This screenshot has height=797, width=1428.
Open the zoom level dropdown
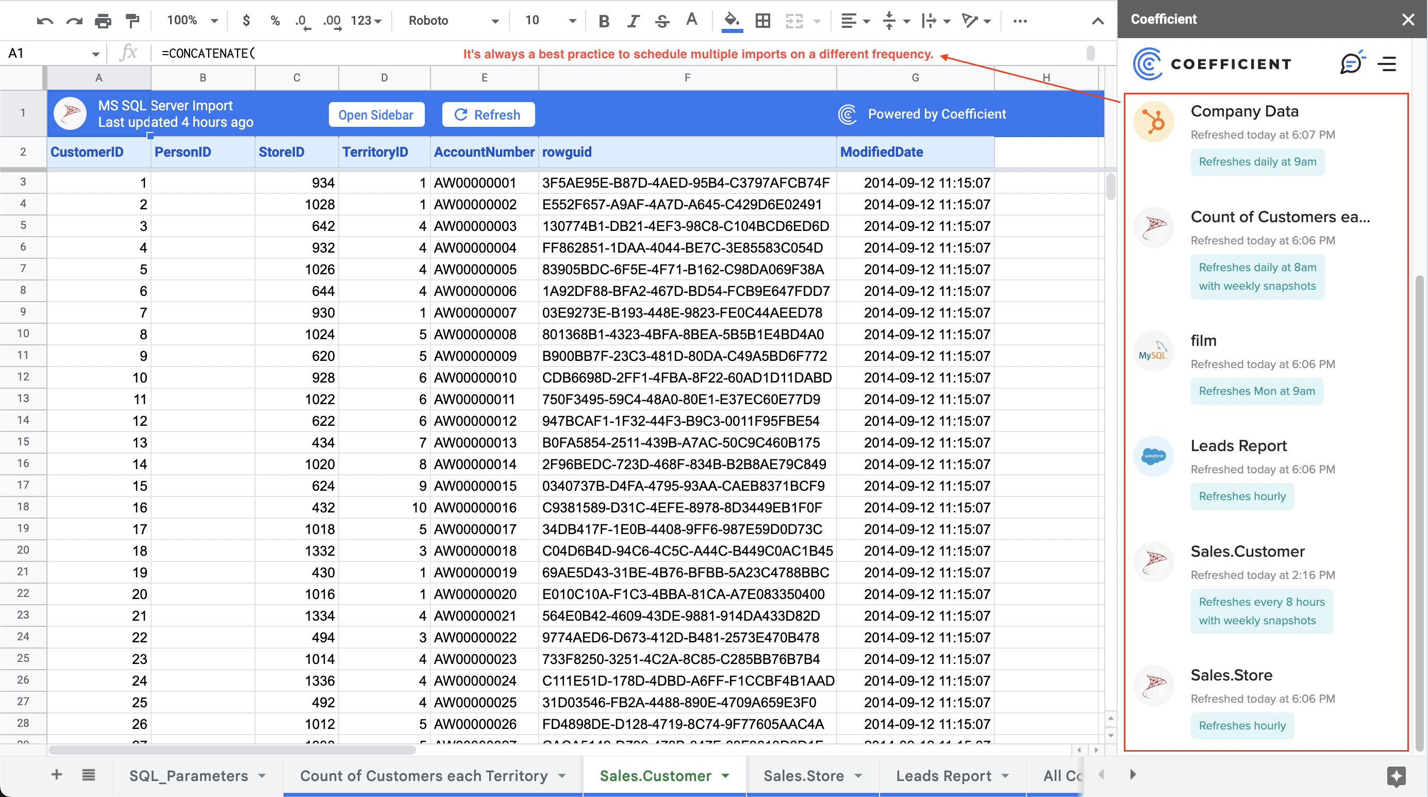click(190, 21)
